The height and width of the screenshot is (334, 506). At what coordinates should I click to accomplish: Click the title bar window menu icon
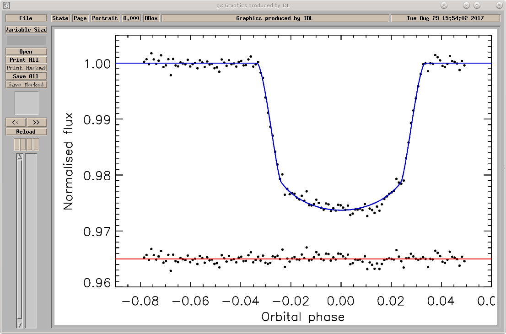pos(6,5)
